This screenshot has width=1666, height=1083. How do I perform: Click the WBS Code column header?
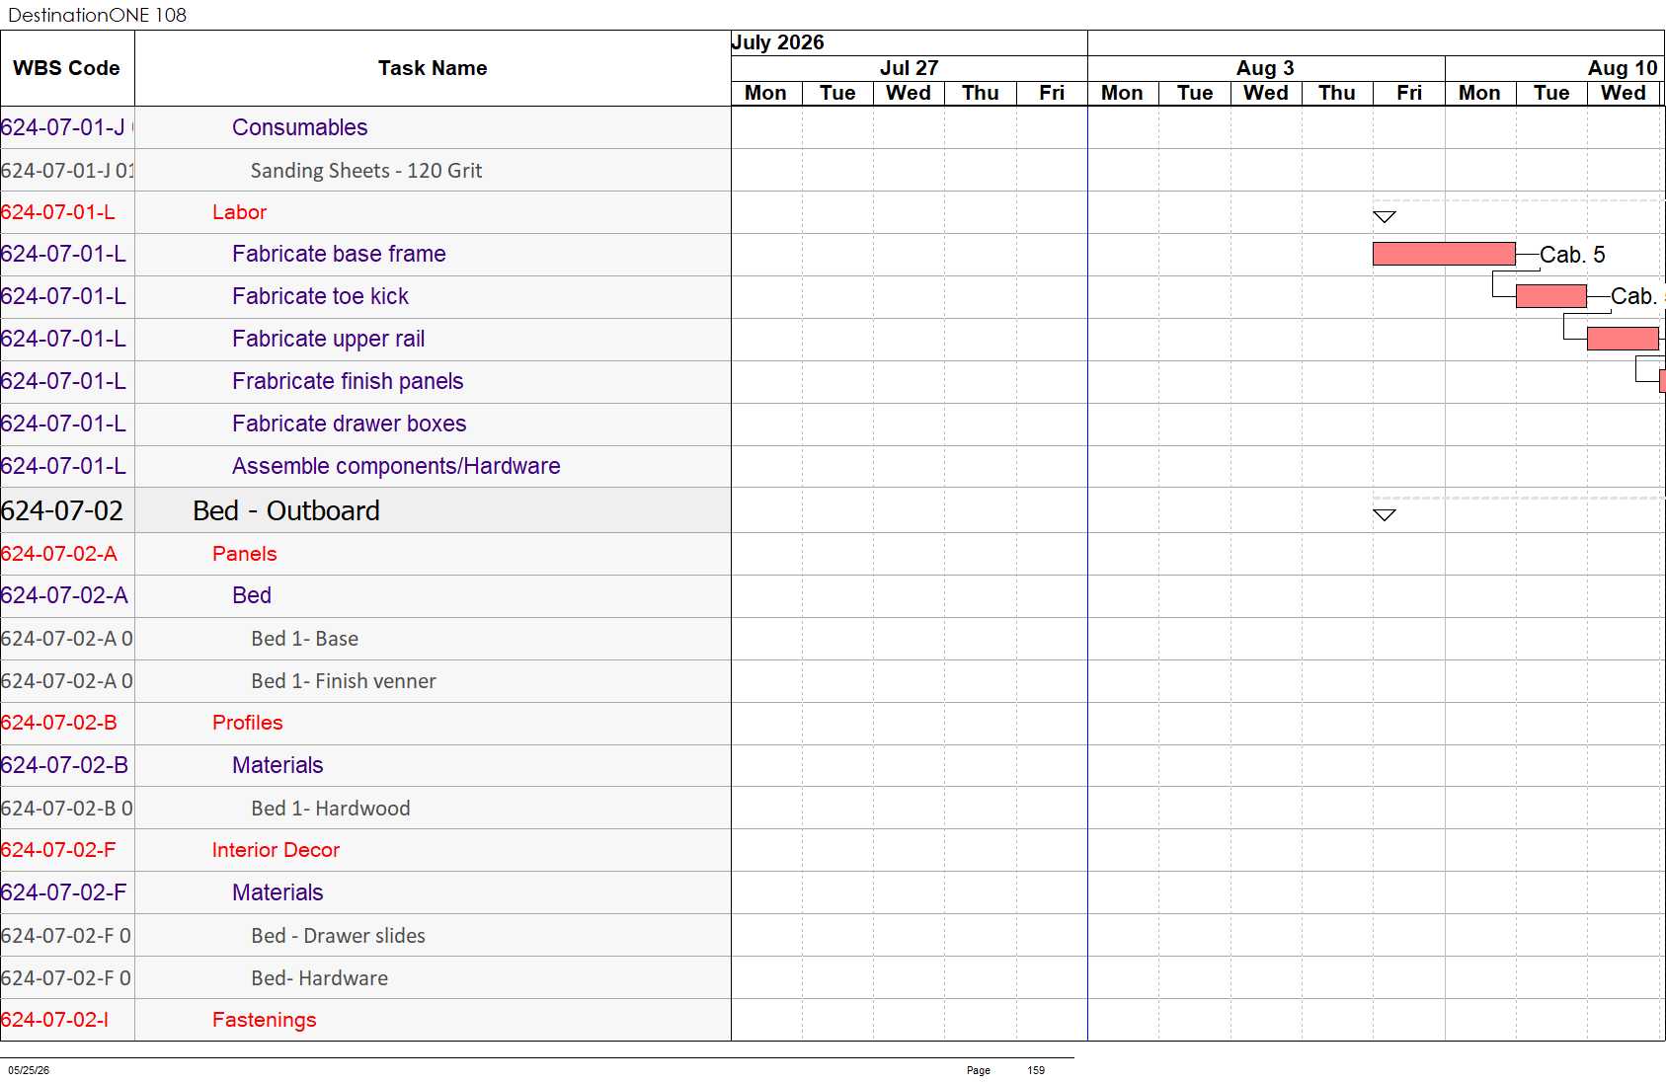coord(67,68)
